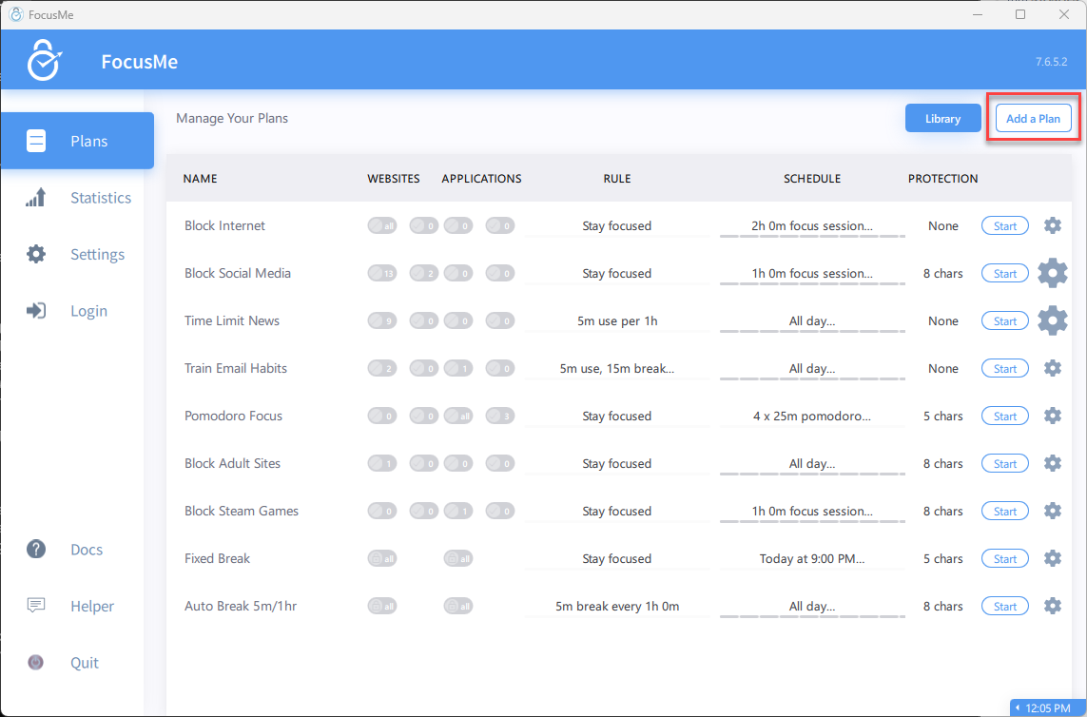Screen dimensions: 1087x717
Task: Select the 'Pomodoro Focus' plan name
Action: click(233, 417)
